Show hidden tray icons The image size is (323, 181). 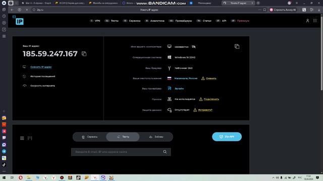pos(273,177)
